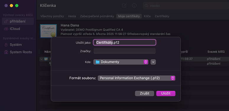Click the Značky tags input field

[125, 51]
